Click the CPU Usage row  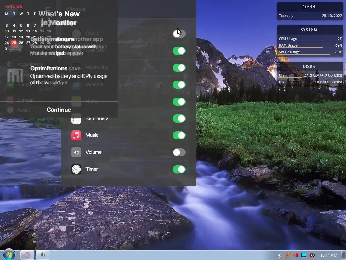click(x=310, y=39)
